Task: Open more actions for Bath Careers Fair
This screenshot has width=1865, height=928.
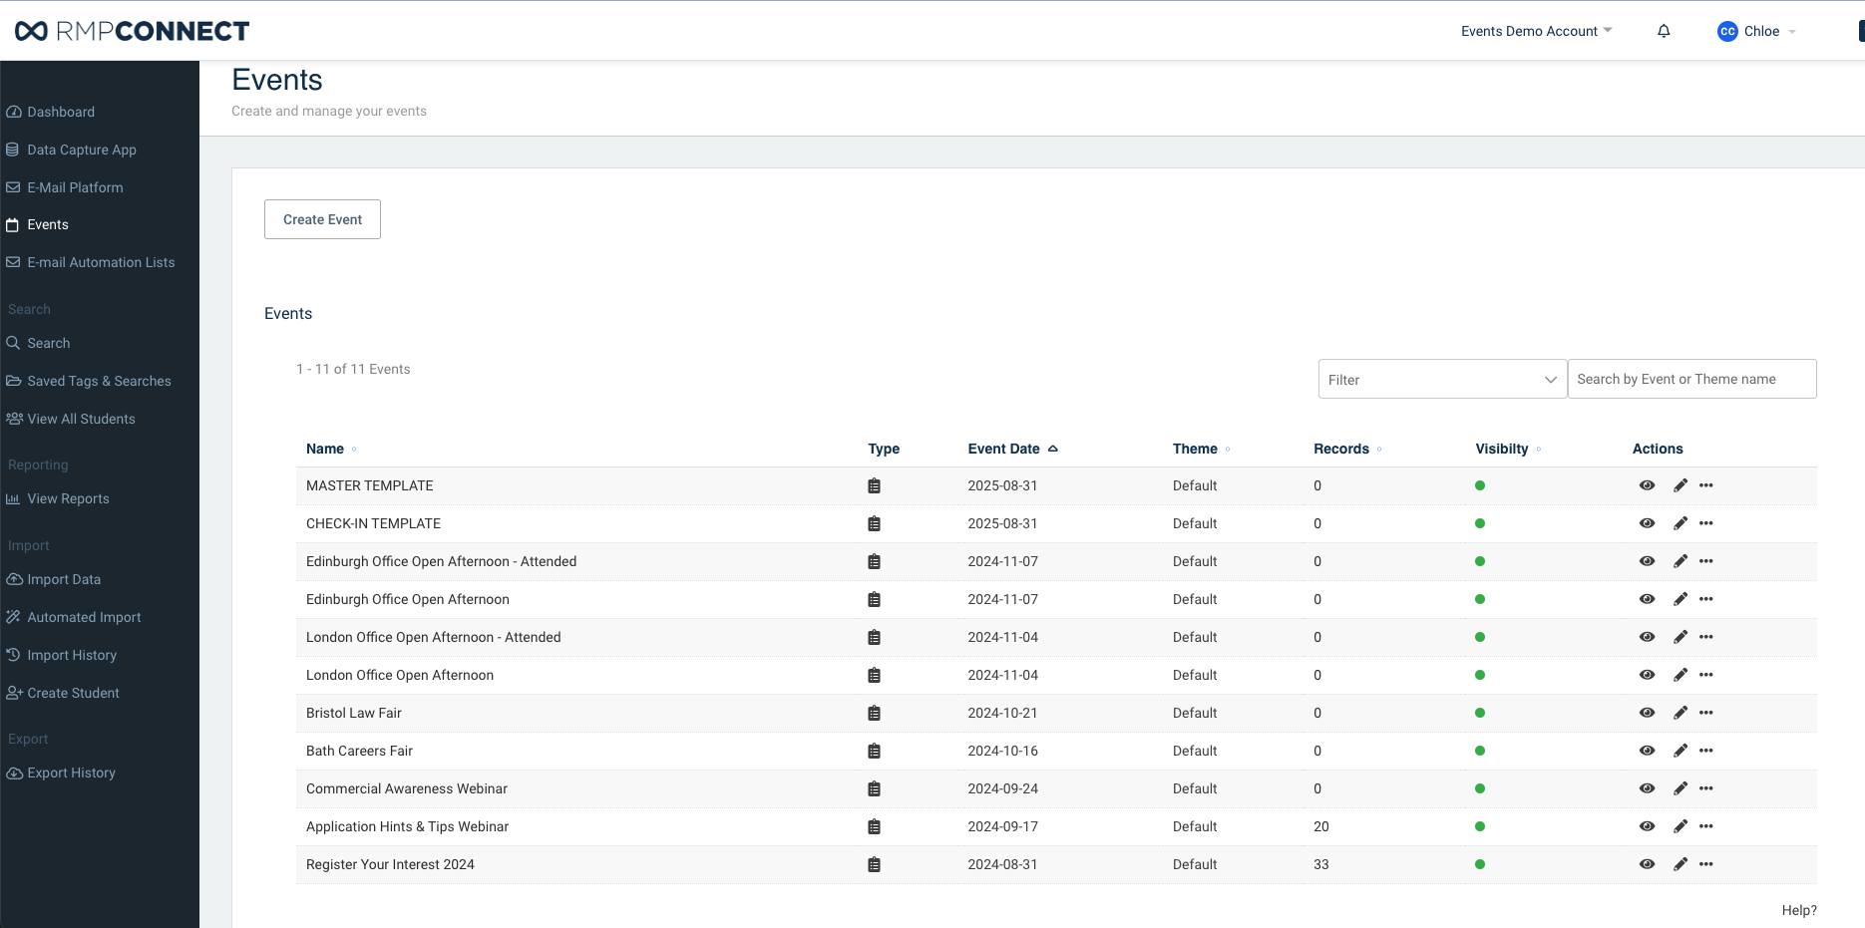Action: [1706, 751]
